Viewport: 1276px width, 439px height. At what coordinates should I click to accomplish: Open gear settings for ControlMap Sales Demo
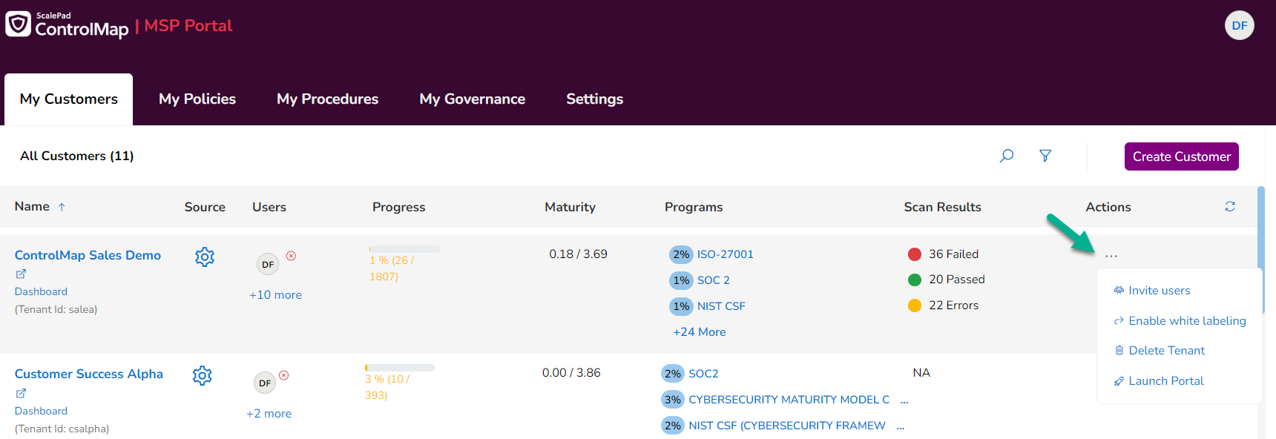click(205, 257)
